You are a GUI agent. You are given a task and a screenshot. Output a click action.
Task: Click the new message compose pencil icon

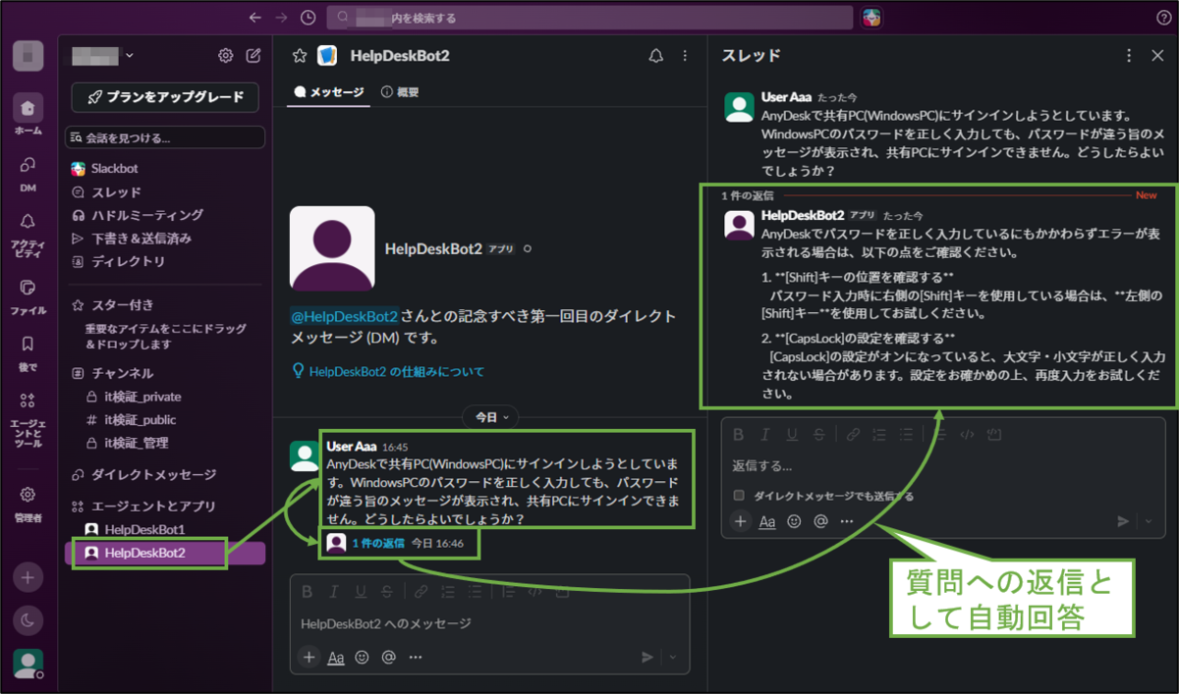click(x=253, y=56)
